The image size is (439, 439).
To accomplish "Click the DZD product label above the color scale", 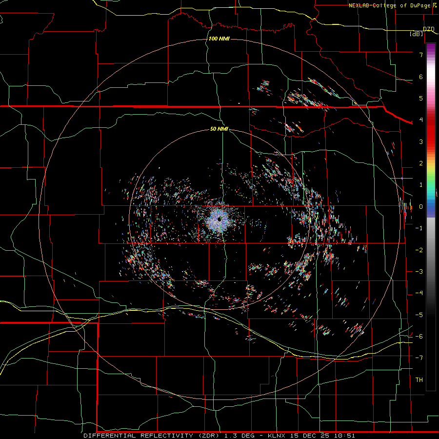I will [x=429, y=29].
